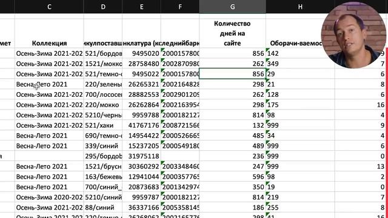Select cell with value 20873683
388x218 pixels.
[141, 187]
